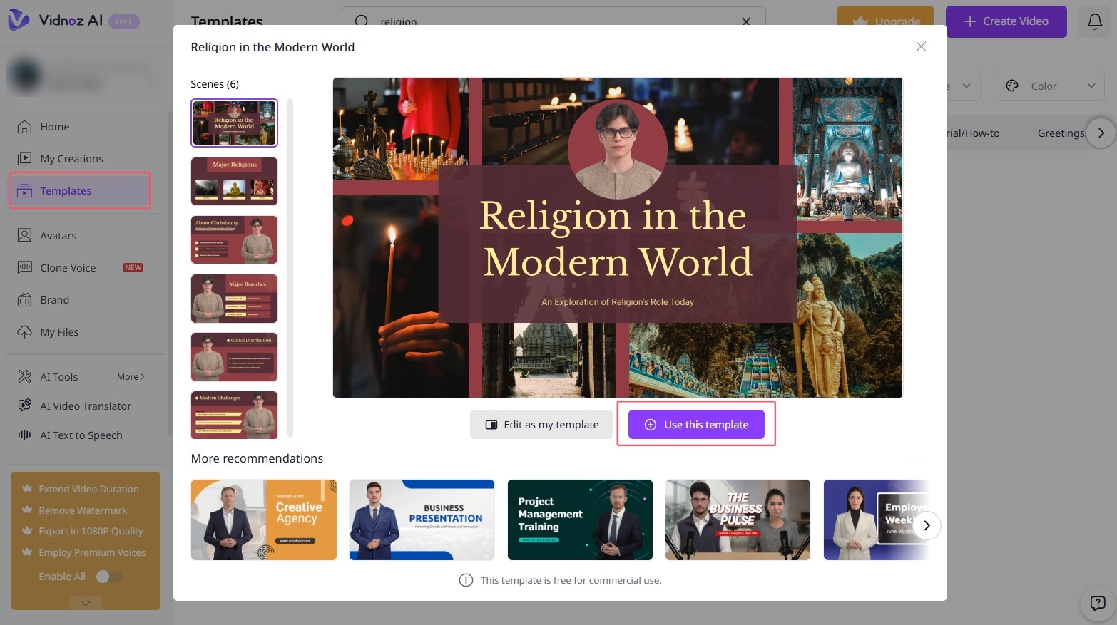1117x625 pixels.
Task: Collapse the premium features panel
Action: point(85,602)
